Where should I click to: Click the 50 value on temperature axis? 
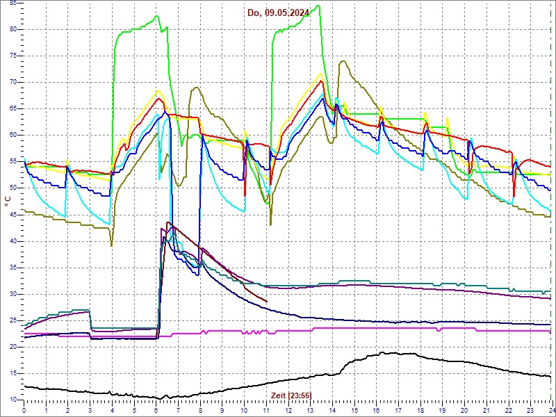pyautogui.click(x=13, y=188)
